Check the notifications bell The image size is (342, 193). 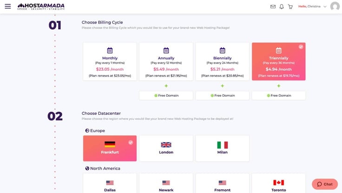[282, 7]
